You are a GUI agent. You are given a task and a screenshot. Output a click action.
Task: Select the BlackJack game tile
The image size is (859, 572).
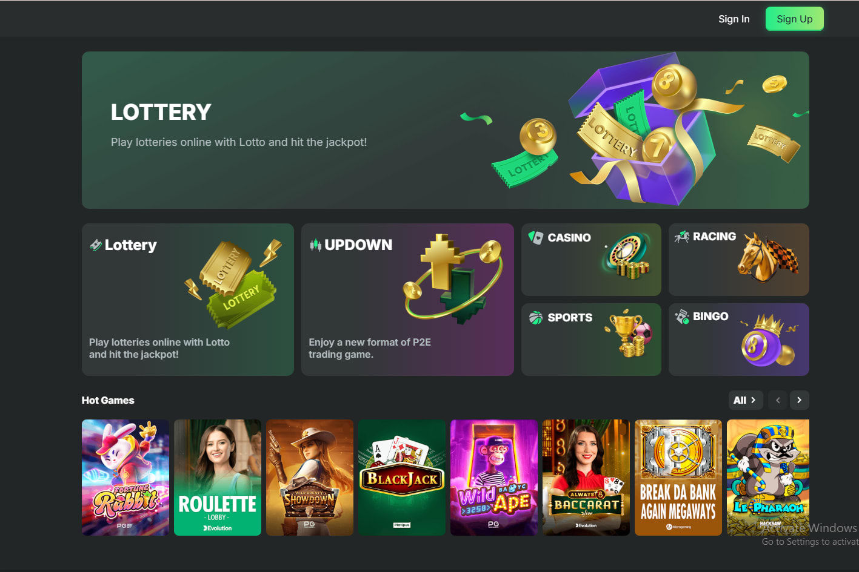(x=402, y=478)
